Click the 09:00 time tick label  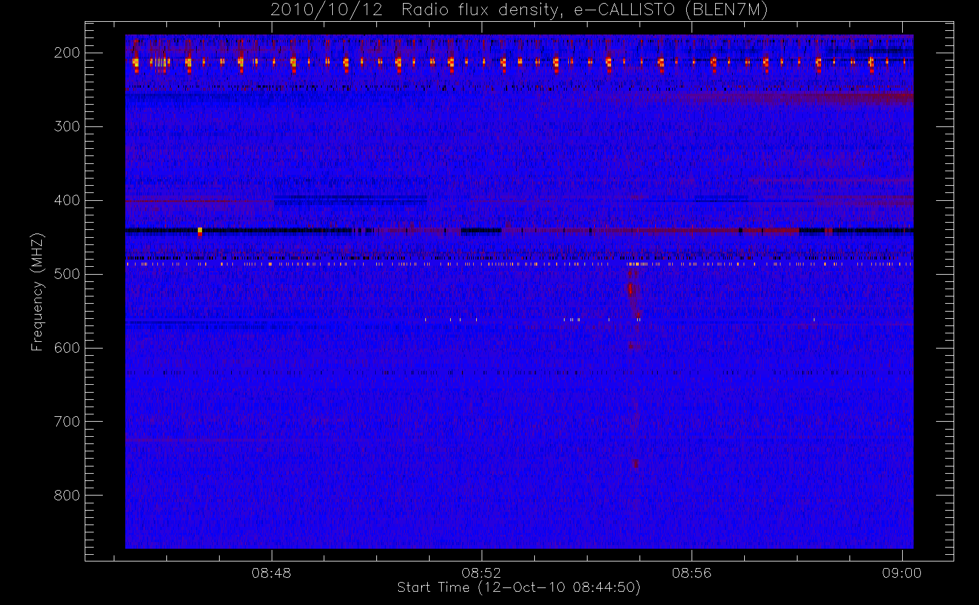(902, 573)
